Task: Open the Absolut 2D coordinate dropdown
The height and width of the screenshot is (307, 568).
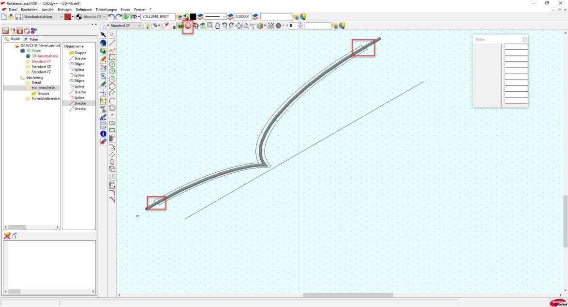Action: coord(94,16)
